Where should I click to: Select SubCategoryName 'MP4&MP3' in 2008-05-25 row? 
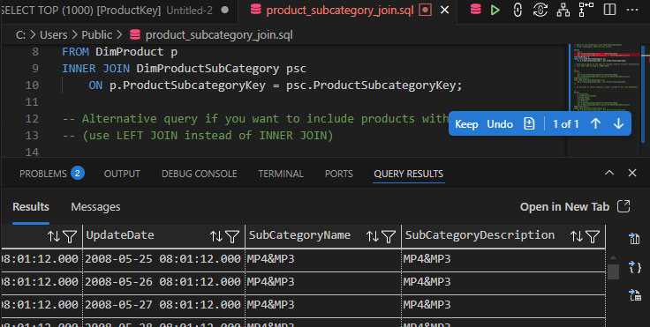(x=322, y=259)
